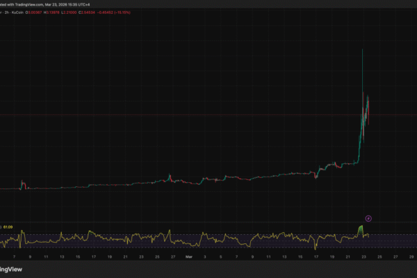
Task: Click the yellow RSI indicator line
Action: click(x=208, y=238)
